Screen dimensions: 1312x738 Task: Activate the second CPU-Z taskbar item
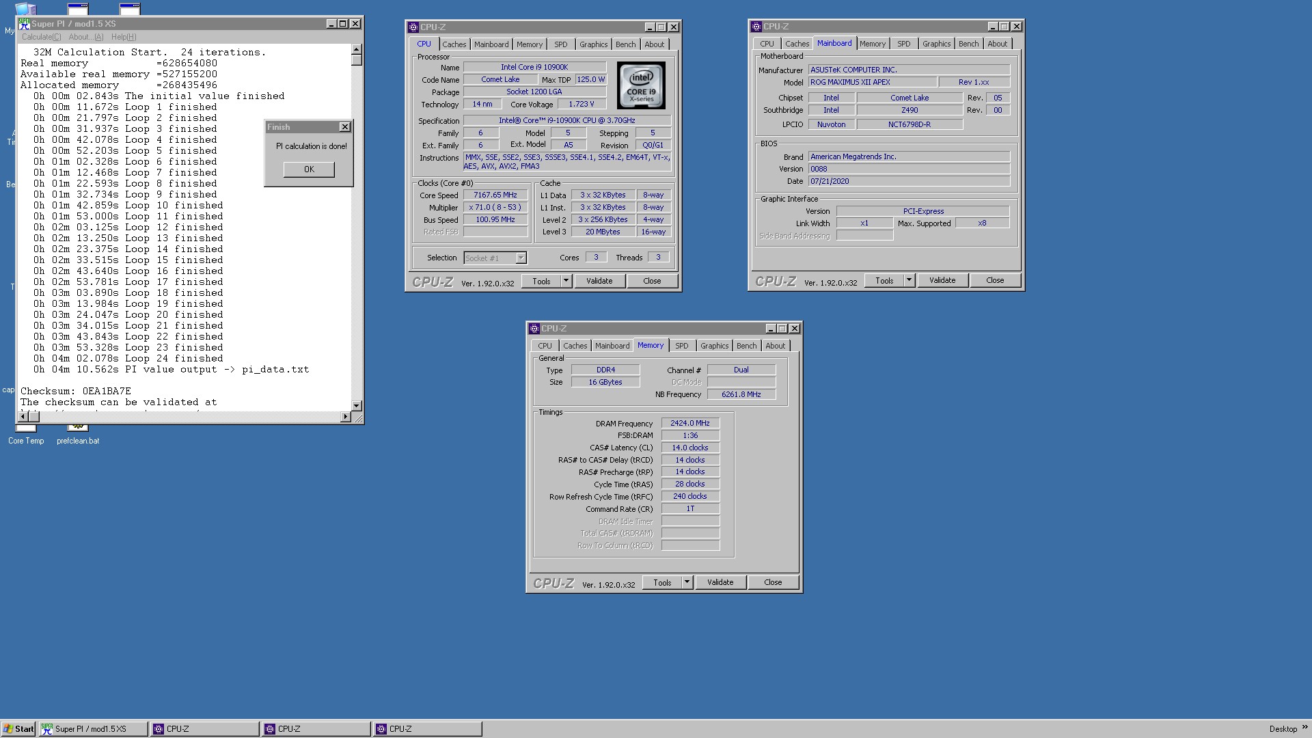click(x=316, y=729)
